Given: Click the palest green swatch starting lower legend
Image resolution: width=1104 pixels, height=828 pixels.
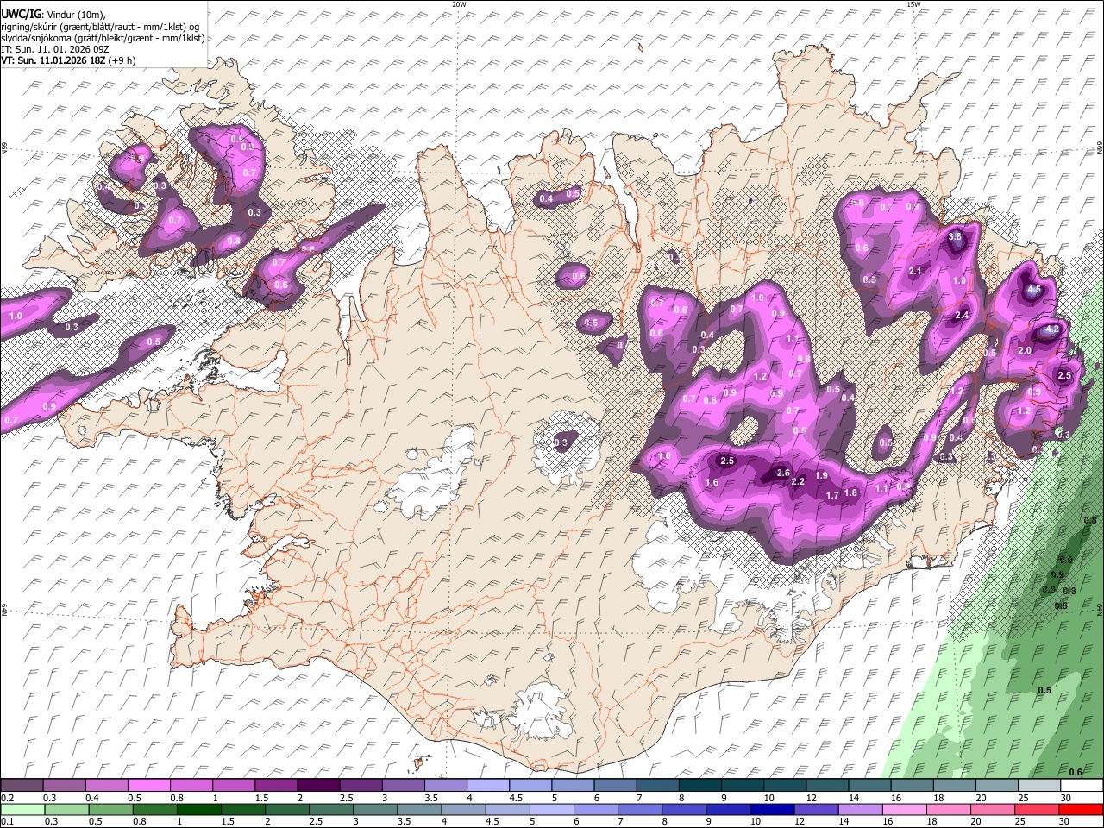Looking at the screenshot, I should pos(22,809).
